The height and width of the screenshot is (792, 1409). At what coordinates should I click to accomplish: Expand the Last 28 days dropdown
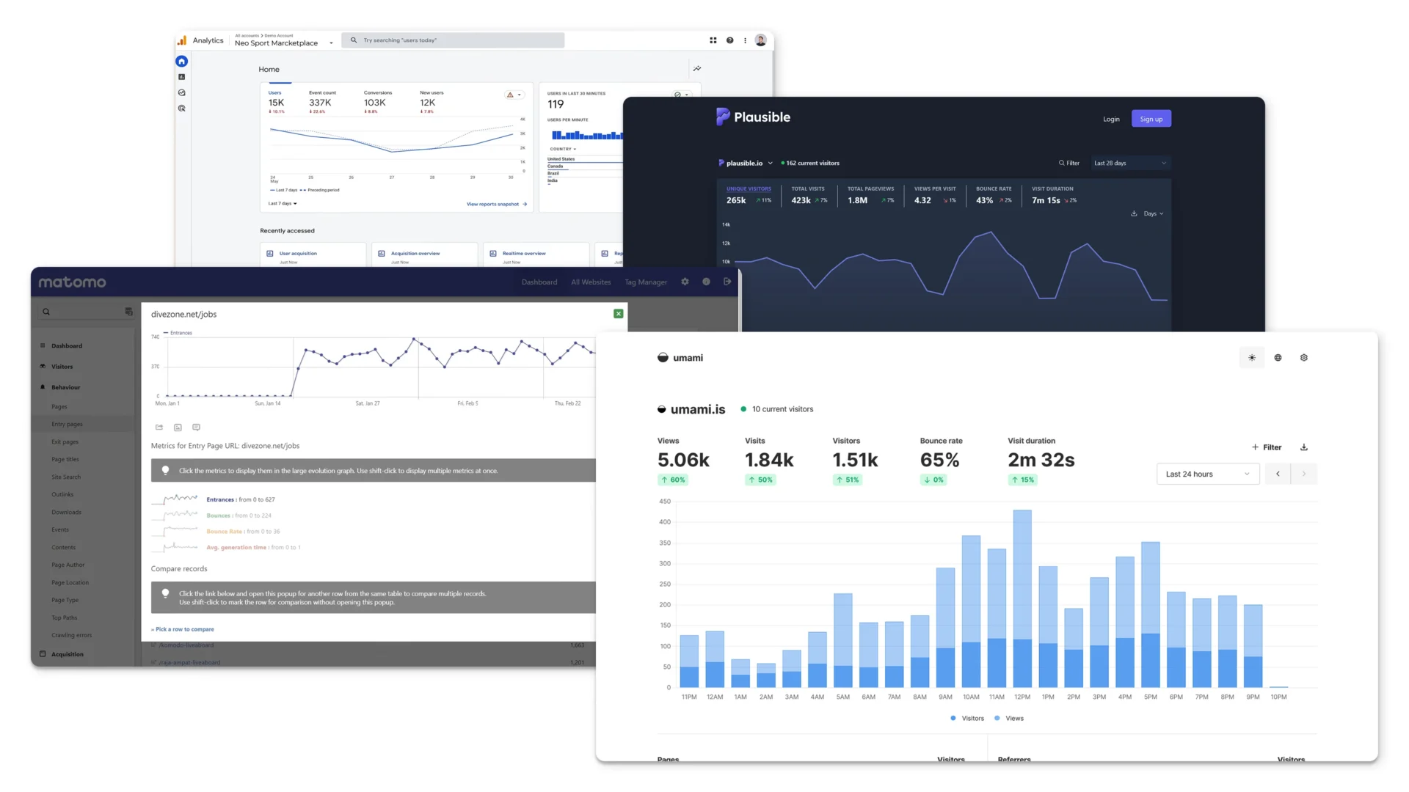[1129, 164]
